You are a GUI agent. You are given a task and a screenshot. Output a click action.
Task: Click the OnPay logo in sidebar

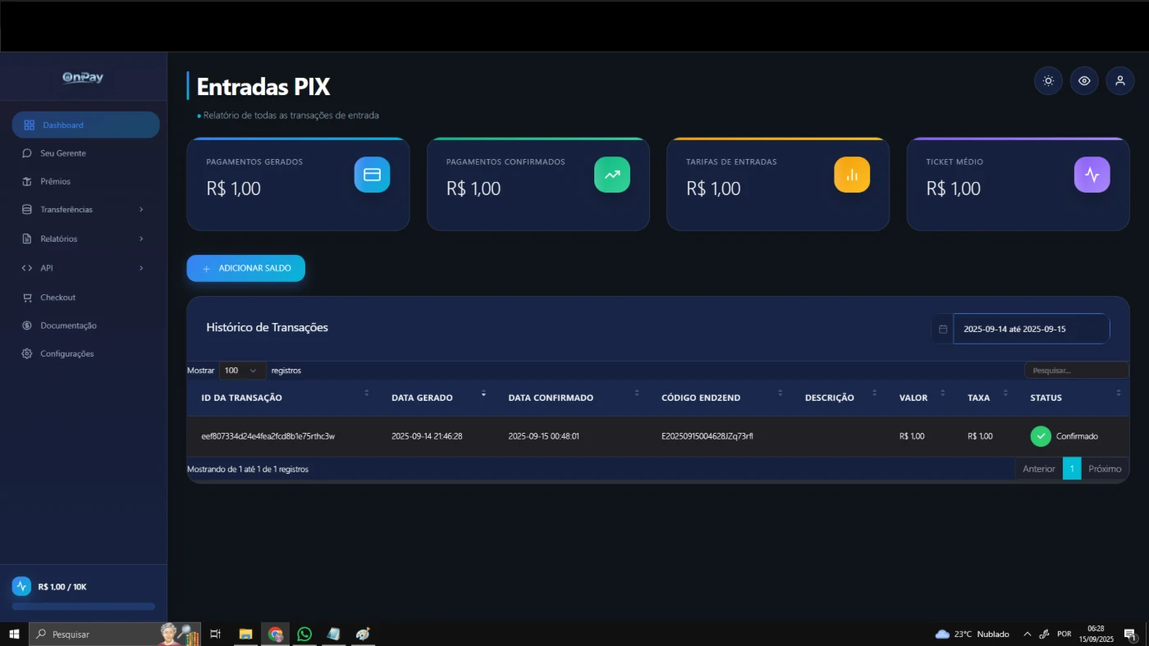click(83, 77)
